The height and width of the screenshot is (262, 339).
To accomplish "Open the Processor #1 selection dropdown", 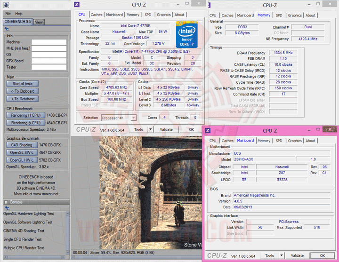I will tap(118, 118).
